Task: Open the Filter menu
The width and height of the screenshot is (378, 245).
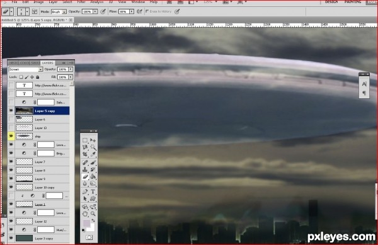Action: (81, 2)
